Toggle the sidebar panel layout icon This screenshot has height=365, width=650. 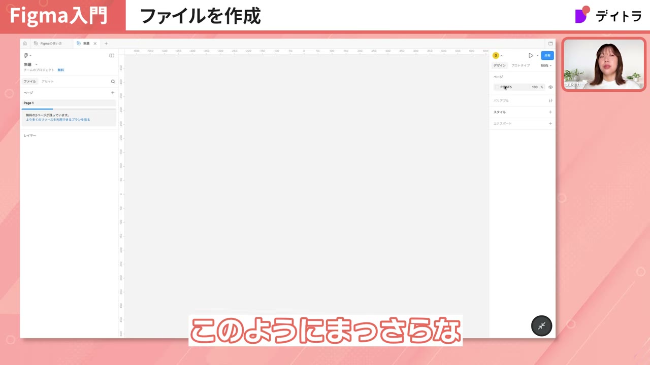[112, 55]
